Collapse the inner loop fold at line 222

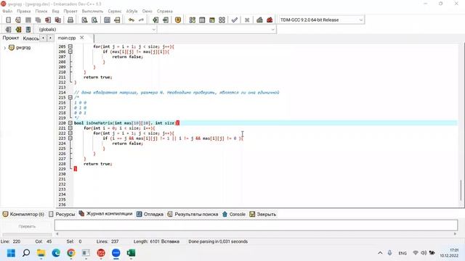(70, 133)
